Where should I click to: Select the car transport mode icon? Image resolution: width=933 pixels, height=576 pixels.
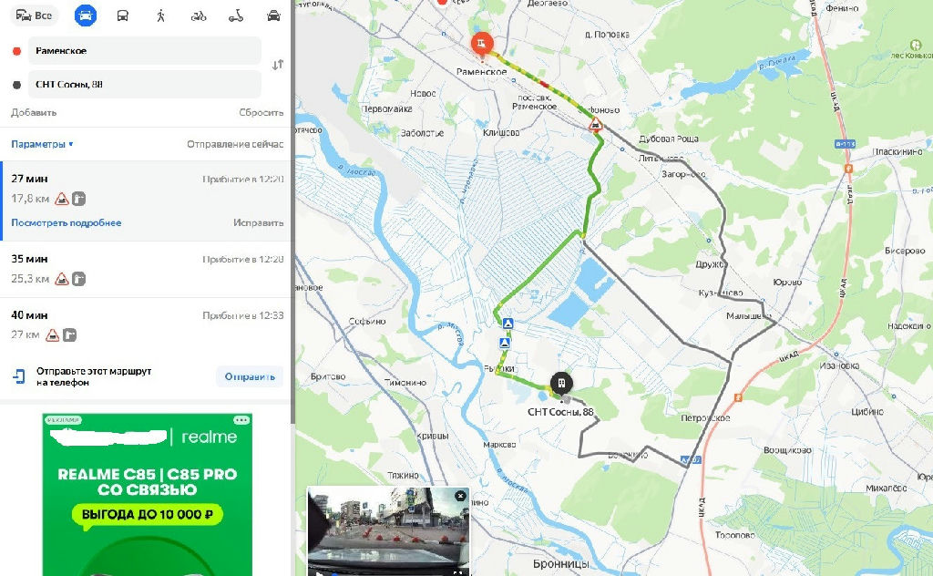click(x=86, y=15)
